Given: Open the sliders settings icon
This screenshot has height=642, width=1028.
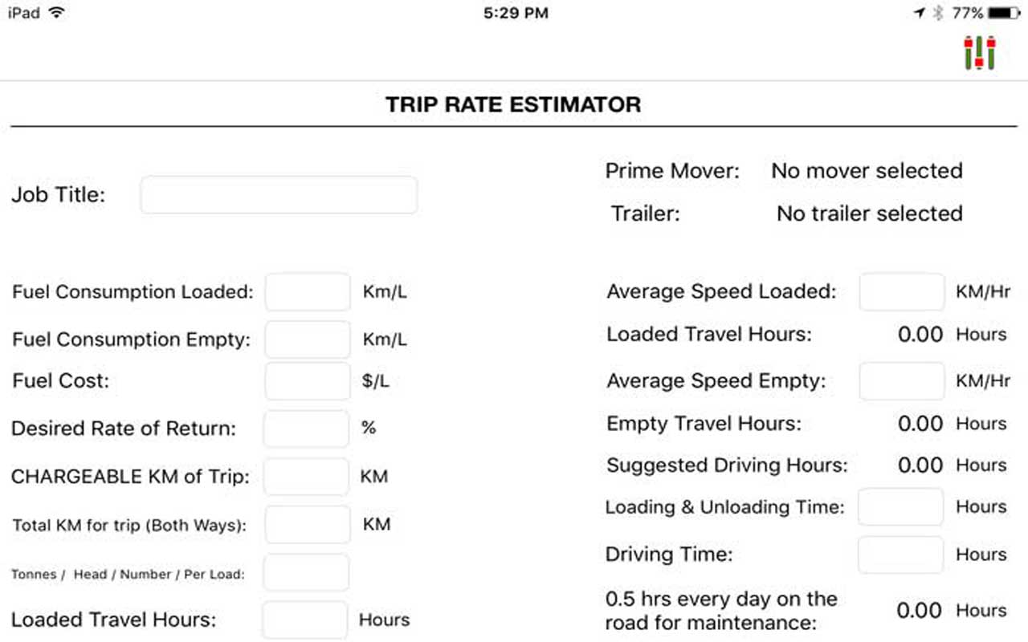Looking at the screenshot, I should pyautogui.click(x=981, y=52).
